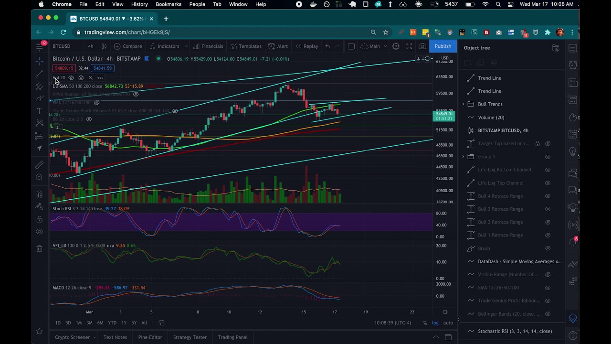Image resolution: width=611 pixels, height=344 pixels.
Task: Show the Target Top based on r... object
Action: pos(548,143)
